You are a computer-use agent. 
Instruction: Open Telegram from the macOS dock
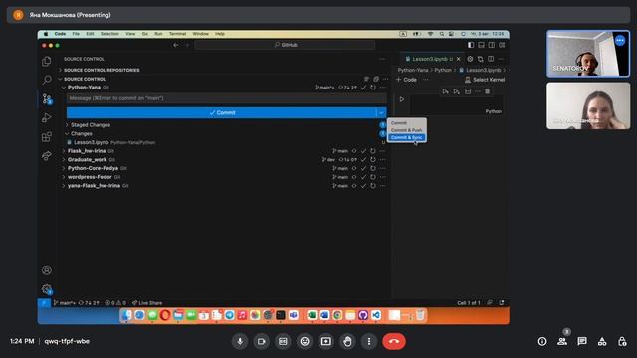pyautogui.click(x=230, y=315)
